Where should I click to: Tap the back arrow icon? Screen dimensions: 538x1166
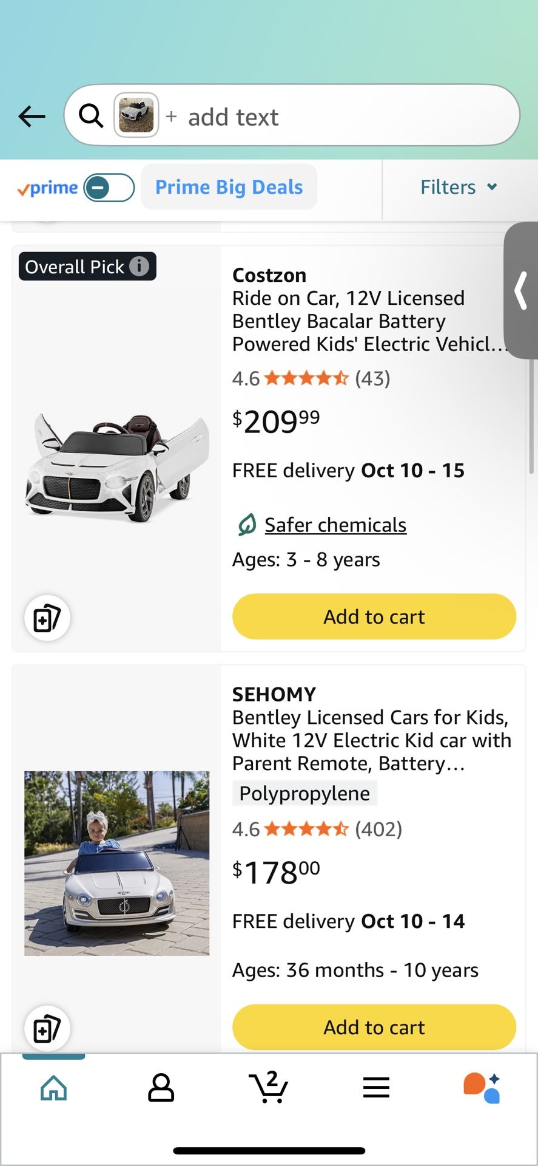click(x=32, y=115)
